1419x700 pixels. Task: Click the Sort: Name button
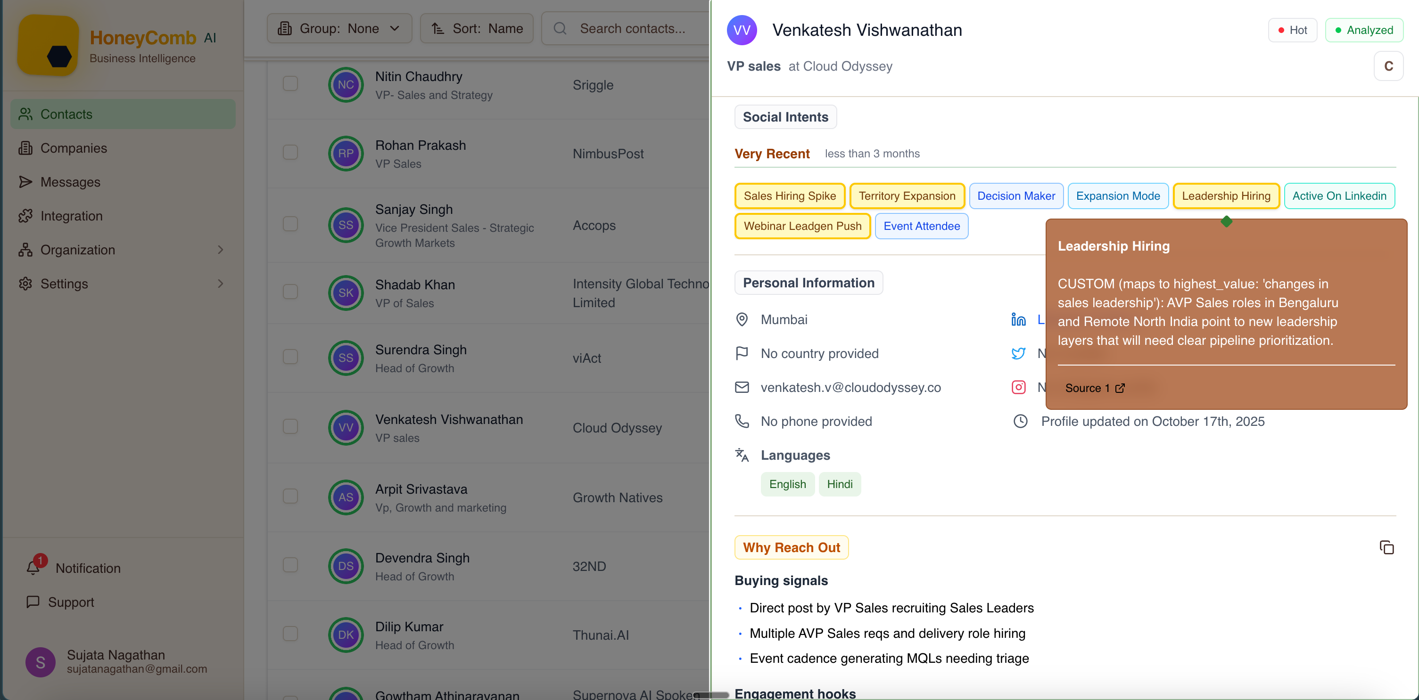[x=477, y=29]
